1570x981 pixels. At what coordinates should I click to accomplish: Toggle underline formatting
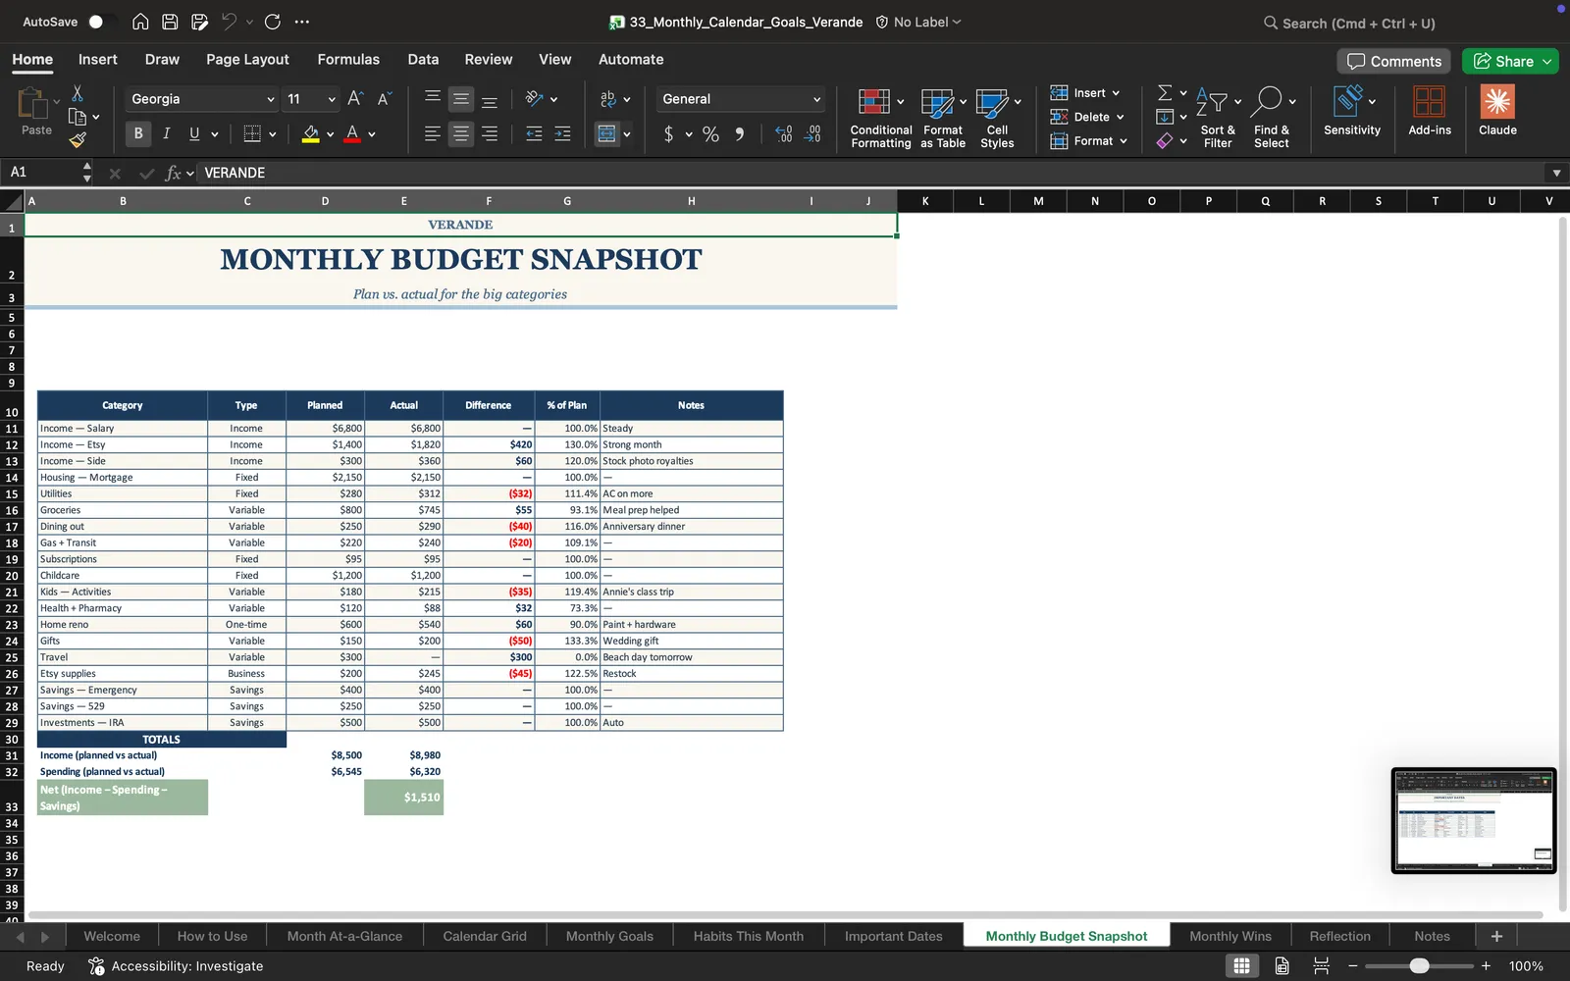coord(194,133)
